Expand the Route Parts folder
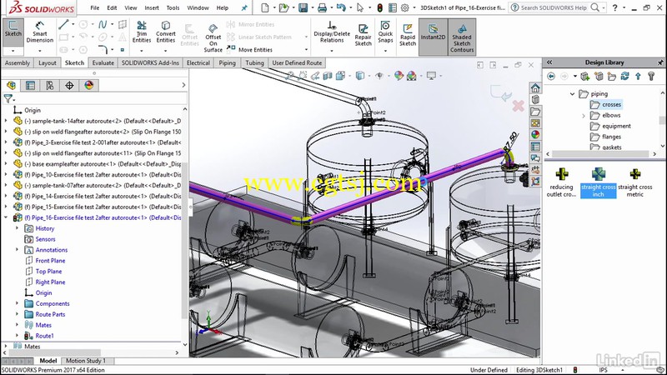667x375 pixels. [17, 314]
